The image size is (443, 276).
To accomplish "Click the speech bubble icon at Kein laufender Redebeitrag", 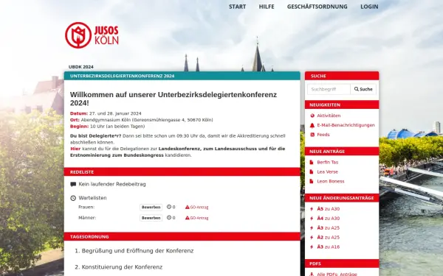I will 73,185.
